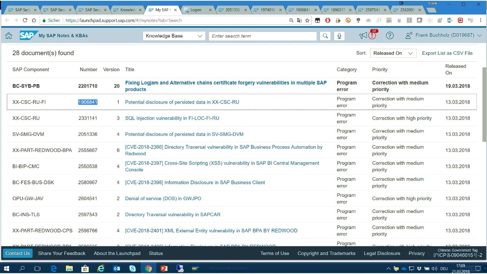Bookmark this page with the star
The width and height of the screenshot is (487, 274).
pyautogui.click(x=307, y=21)
